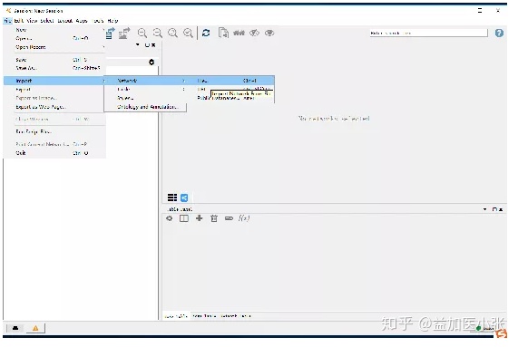Hide selected nodes and edges icon

(254, 33)
